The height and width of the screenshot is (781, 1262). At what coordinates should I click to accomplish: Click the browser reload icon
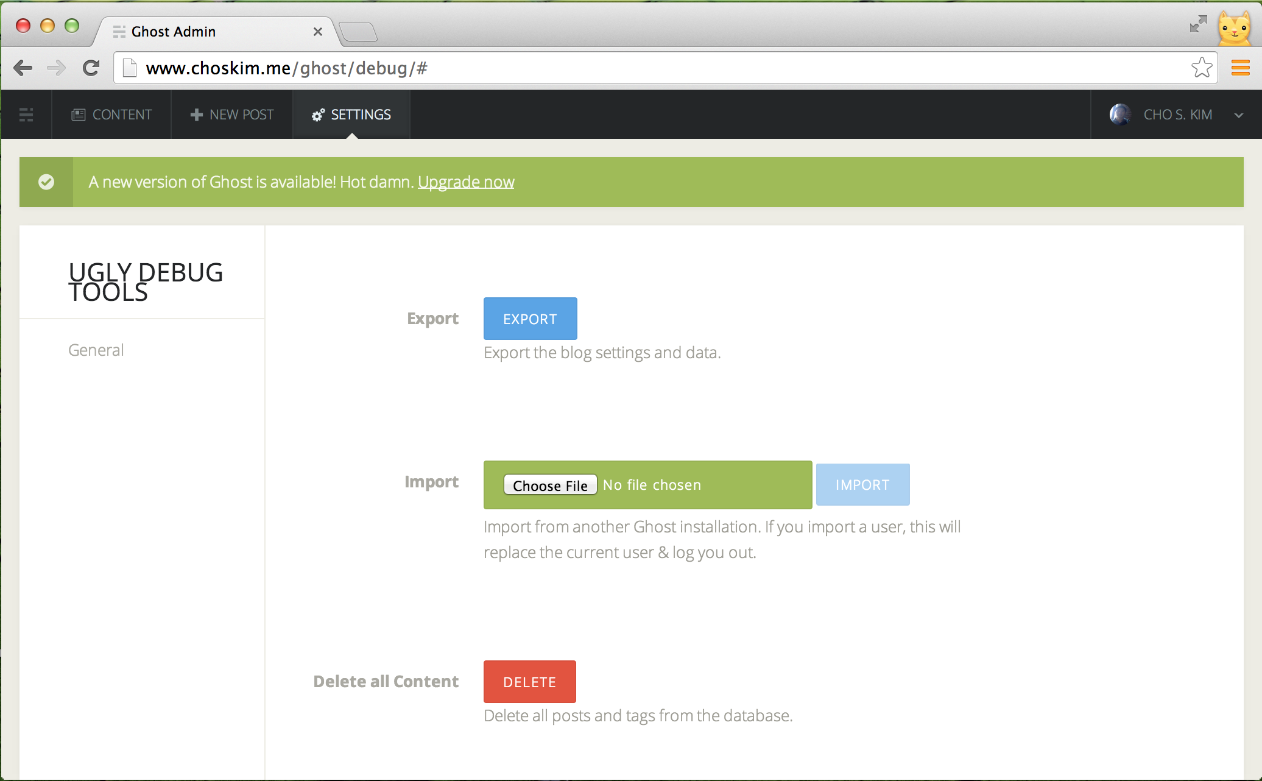(x=91, y=68)
